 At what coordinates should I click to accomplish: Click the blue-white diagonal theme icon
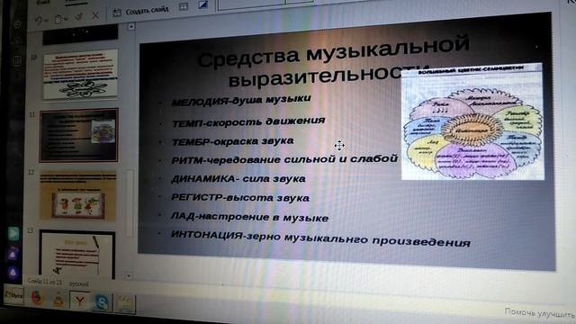203,4
